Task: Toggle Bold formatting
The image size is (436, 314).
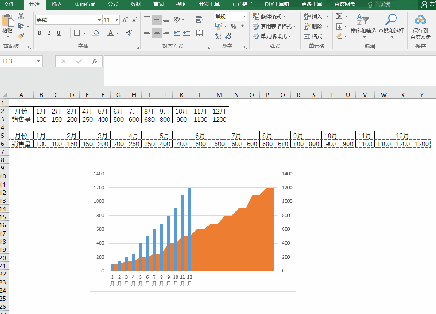Action: coord(40,33)
